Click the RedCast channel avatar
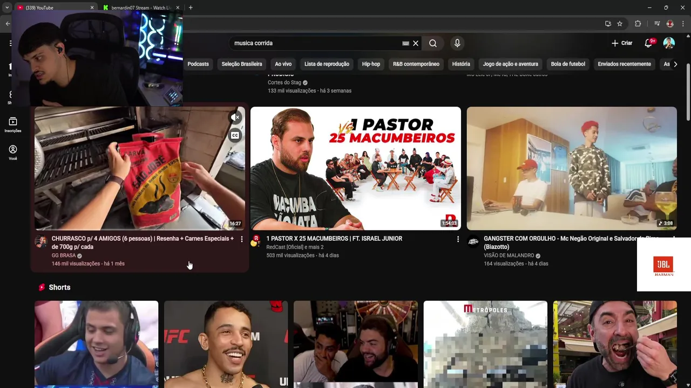Image resolution: width=691 pixels, height=388 pixels. (x=256, y=241)
